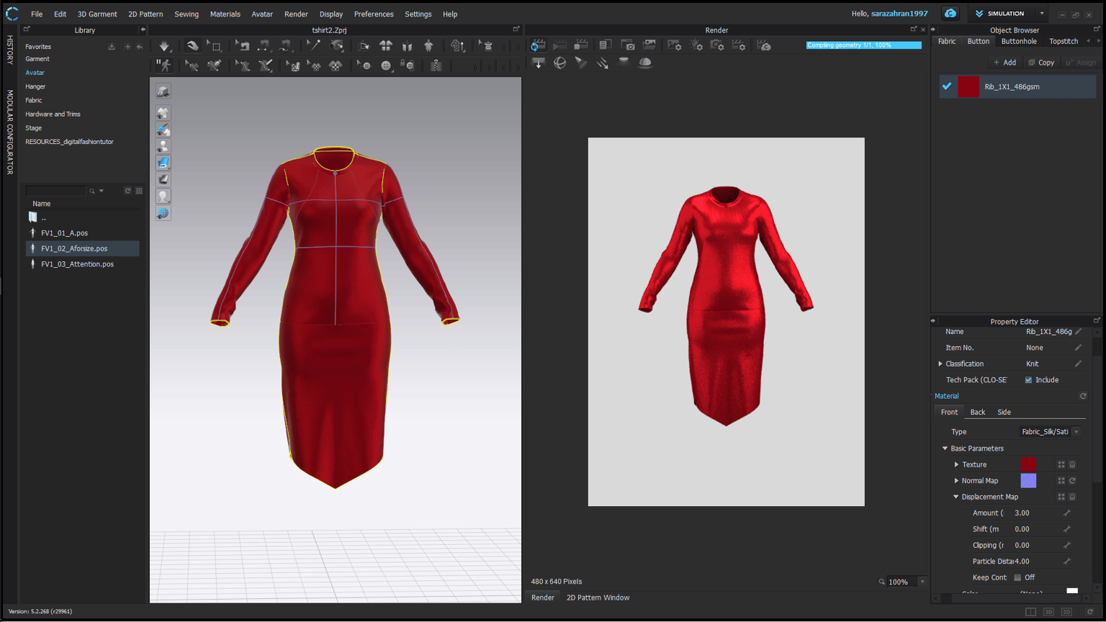
Task: Reset the Normal Map refresh icon
Action: click(1072, 481)
